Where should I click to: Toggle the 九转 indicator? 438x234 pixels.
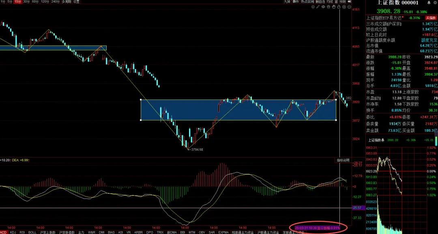point(287,2)
